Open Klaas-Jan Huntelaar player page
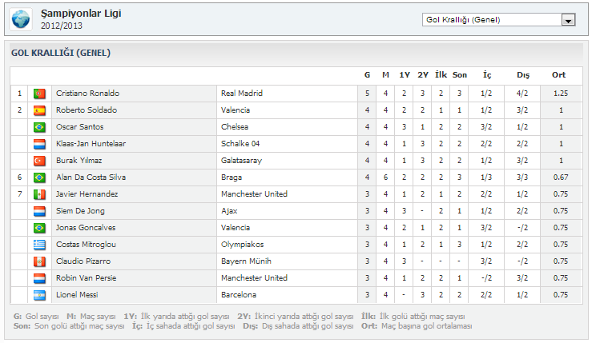 tap(91, 144)
